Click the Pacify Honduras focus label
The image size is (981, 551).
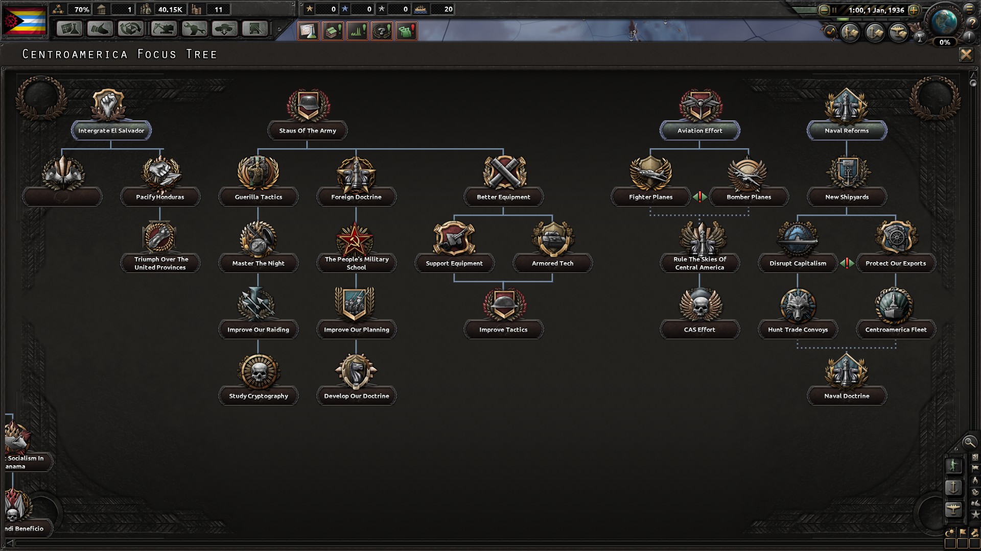coord(160,197)
